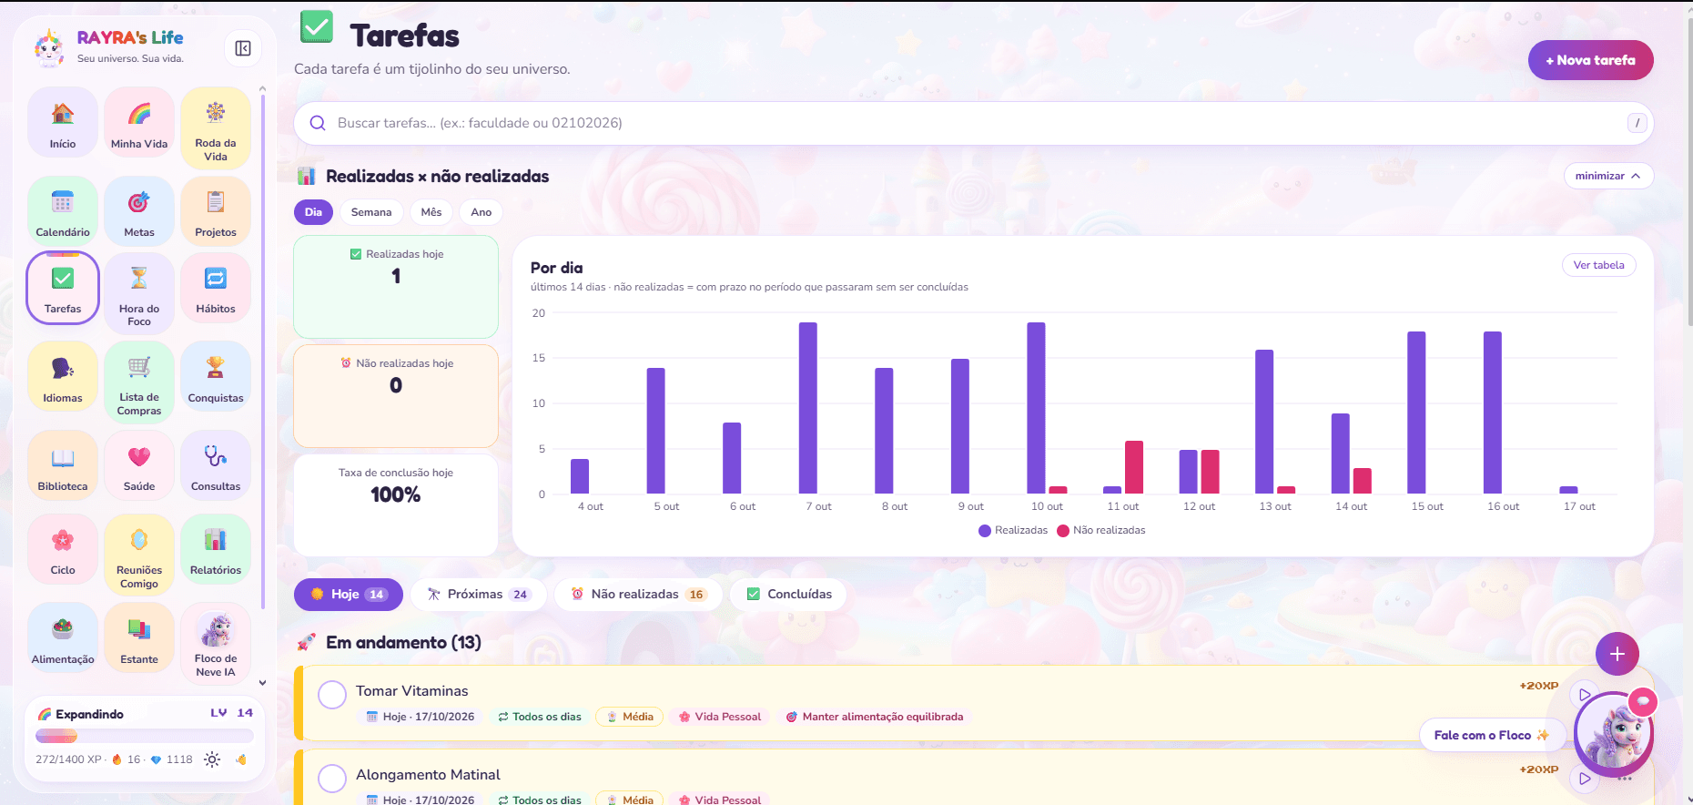Open the Início home section
This screenshot has height=805, width=1693.
(63, 123)
